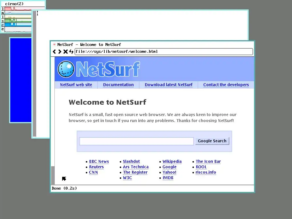Click the 'Done (0.2s)' status text
Image resolution: width=292 pixels, height=219 pixels.
tap(64, 188)
